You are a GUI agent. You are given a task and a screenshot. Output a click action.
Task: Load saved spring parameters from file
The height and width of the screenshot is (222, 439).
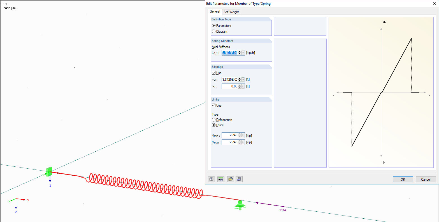[x=230, y=179]
